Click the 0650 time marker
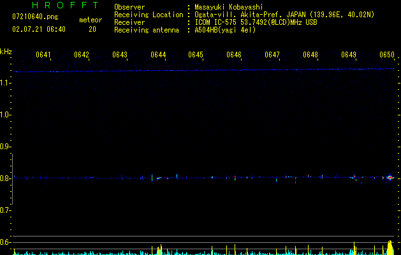The image size is (401, 255). tap(387, 55)
